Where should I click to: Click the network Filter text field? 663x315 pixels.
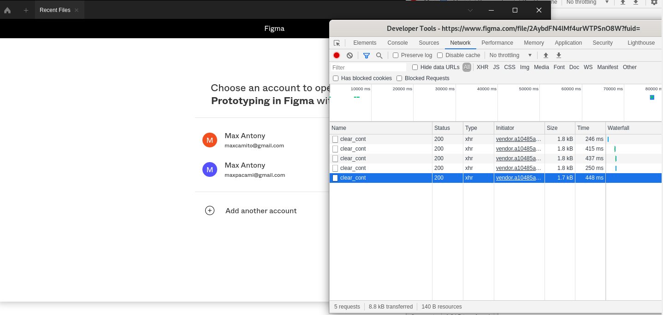pyautogui.click(x=368, y=67)
